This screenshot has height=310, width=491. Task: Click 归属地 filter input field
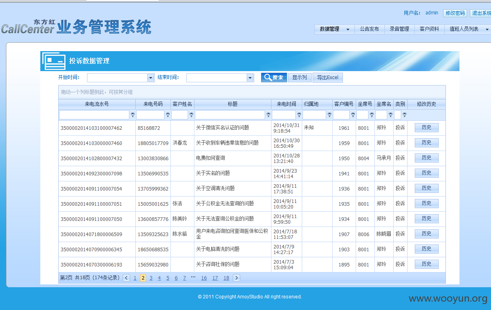[x=314, y=115]
